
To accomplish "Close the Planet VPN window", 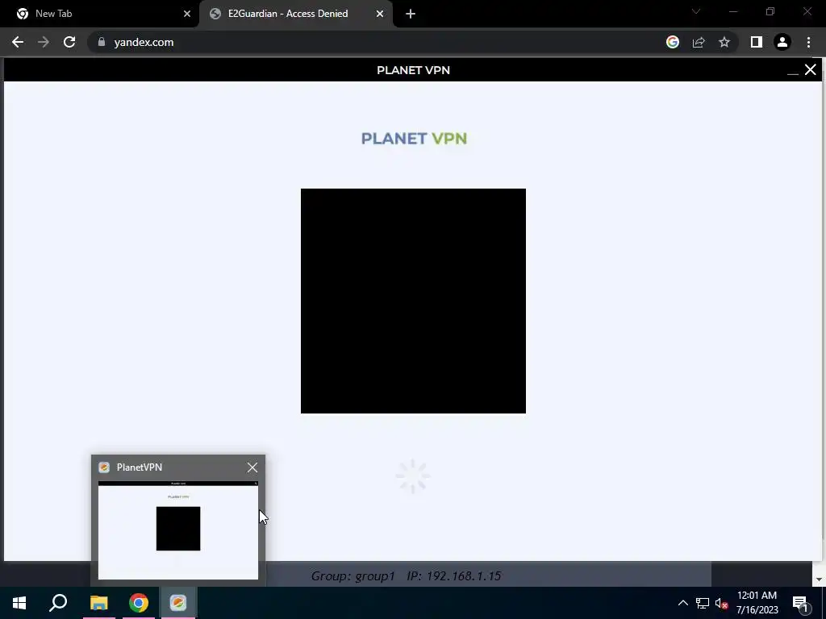I will pos(810,69).
